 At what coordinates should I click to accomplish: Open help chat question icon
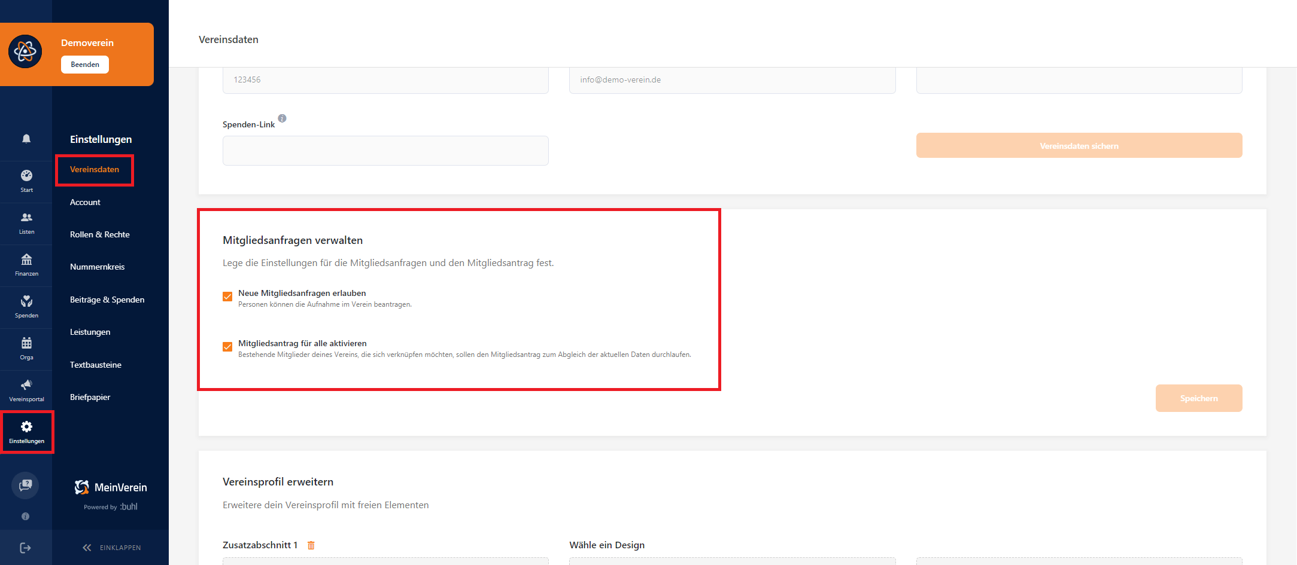tap(25, 485)
